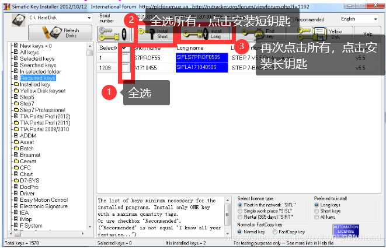
Task: Click the Simatic Key Installer title bar icon
Action: [x=7, y=6]
